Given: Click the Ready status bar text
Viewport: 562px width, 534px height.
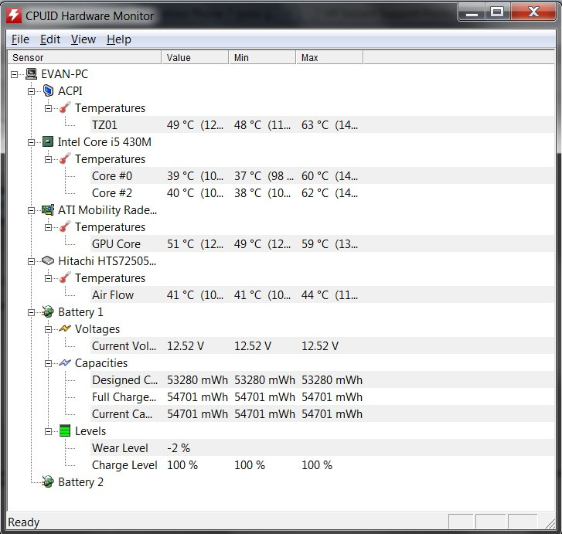Looking at the screenshot, I should (24, 522).
